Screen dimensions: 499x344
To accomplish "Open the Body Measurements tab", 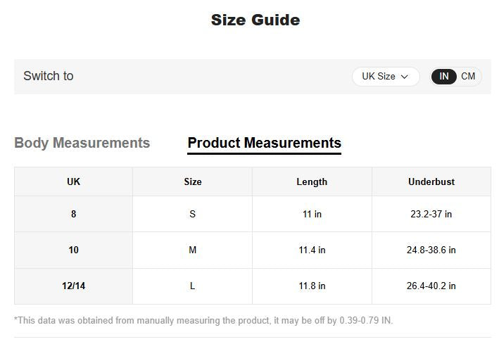I will pyautogui.click(x=82, y=143).
